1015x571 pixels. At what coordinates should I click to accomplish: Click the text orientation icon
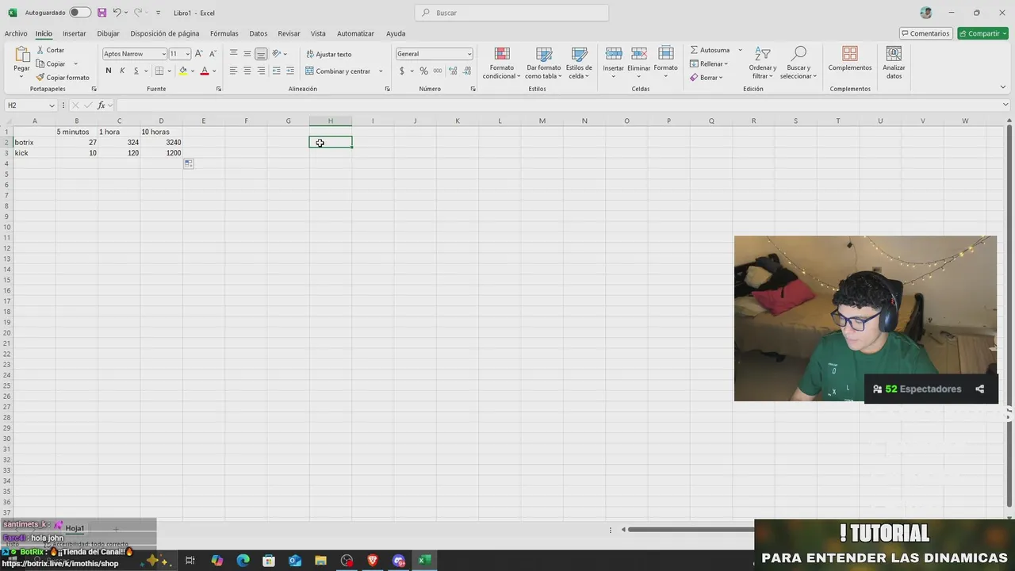tap(277, 54)
